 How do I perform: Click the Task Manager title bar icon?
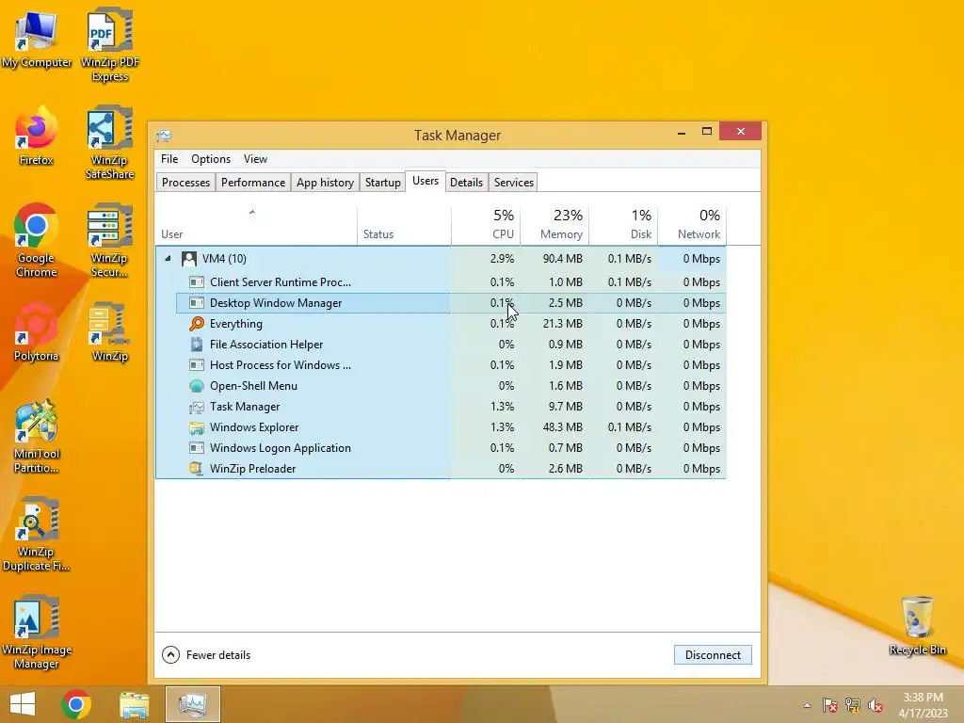pos(164,136)
